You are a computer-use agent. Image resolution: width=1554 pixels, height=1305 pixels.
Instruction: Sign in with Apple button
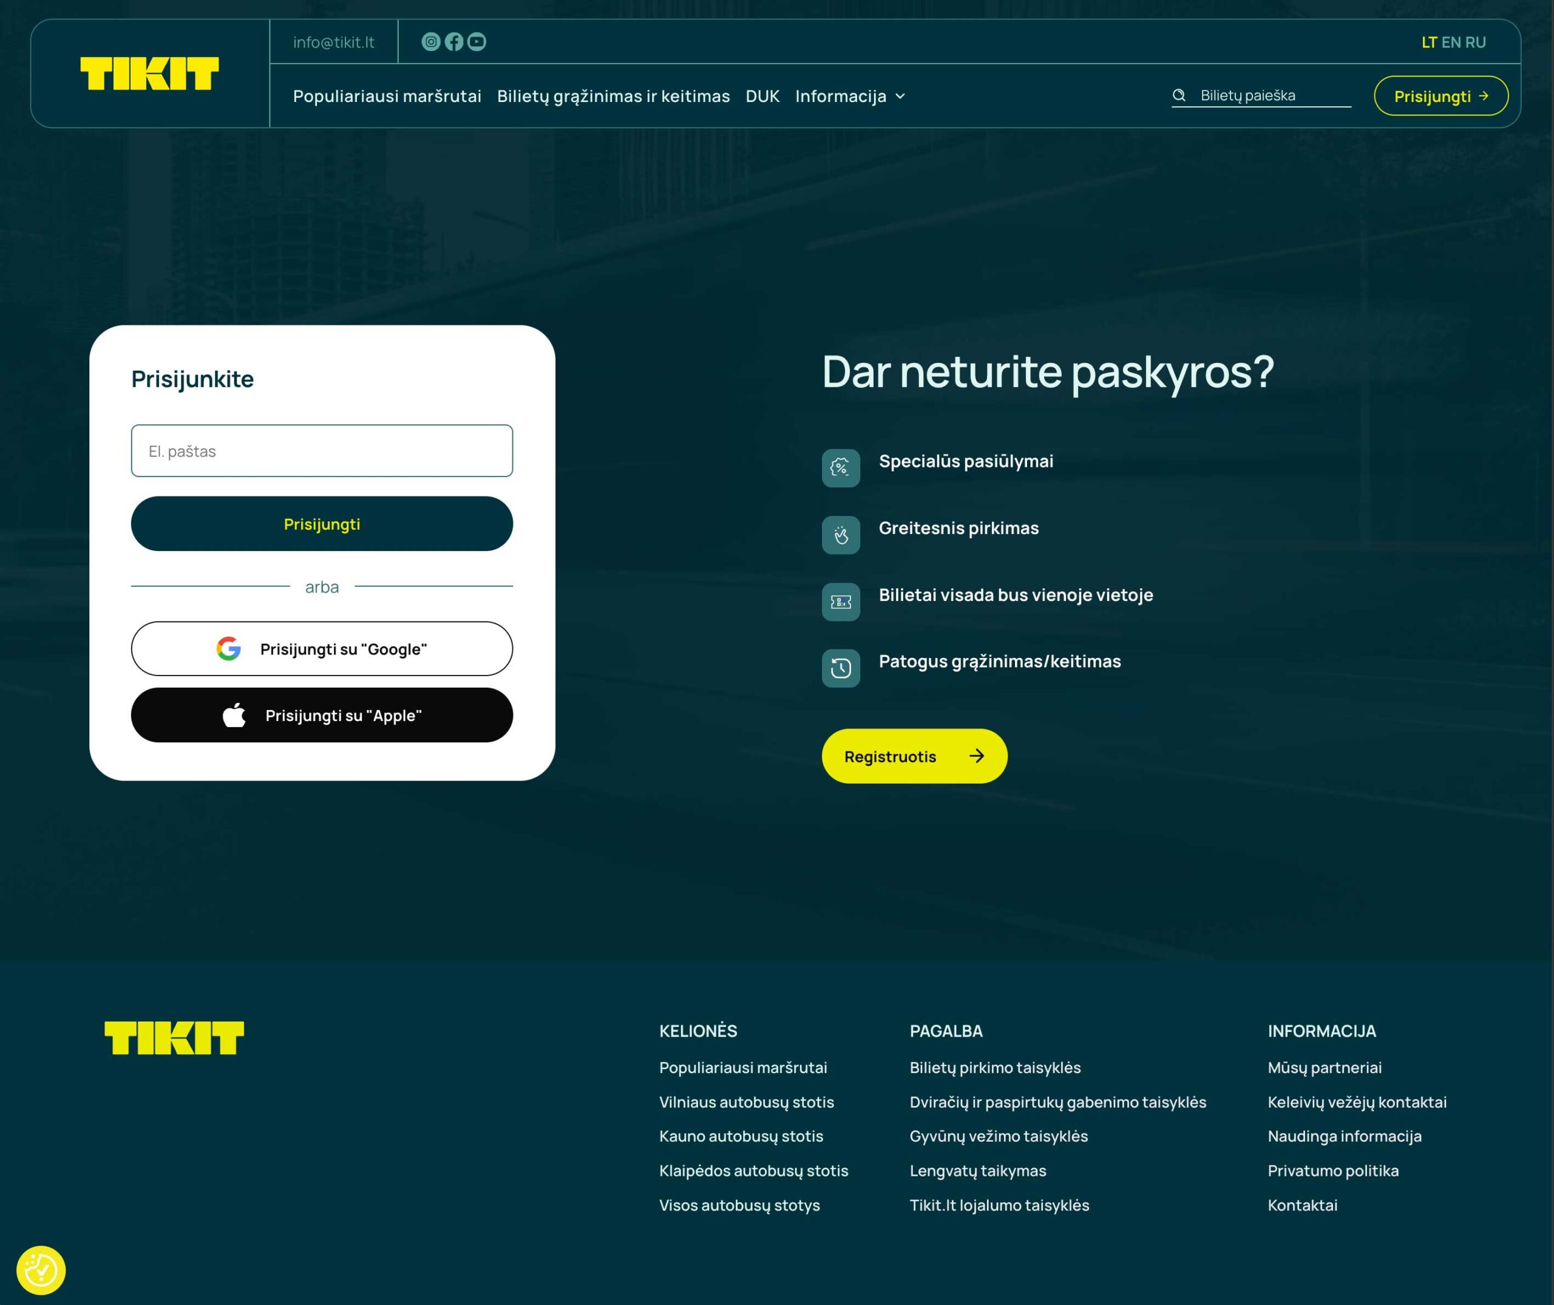pos(322,716)
